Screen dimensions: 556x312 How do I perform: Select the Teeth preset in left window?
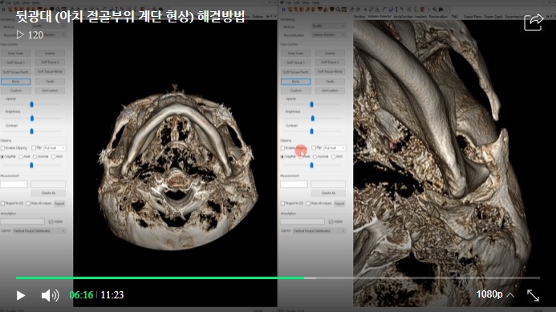[x=50, y=82]
